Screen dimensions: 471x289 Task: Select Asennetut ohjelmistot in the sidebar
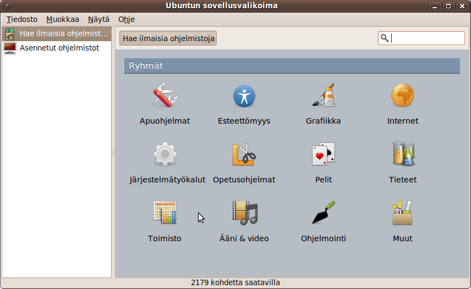[x=59, y=48]
